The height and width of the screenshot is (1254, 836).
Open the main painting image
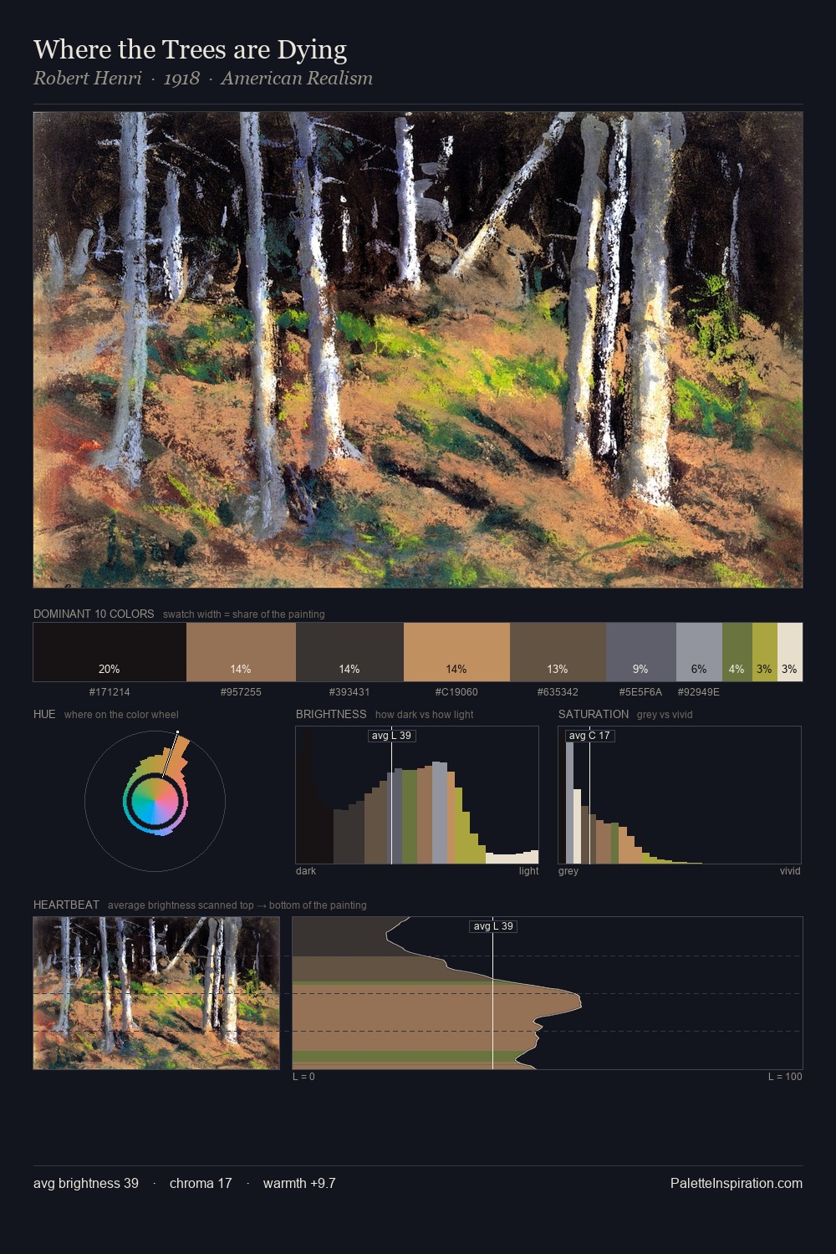[418, 349]
